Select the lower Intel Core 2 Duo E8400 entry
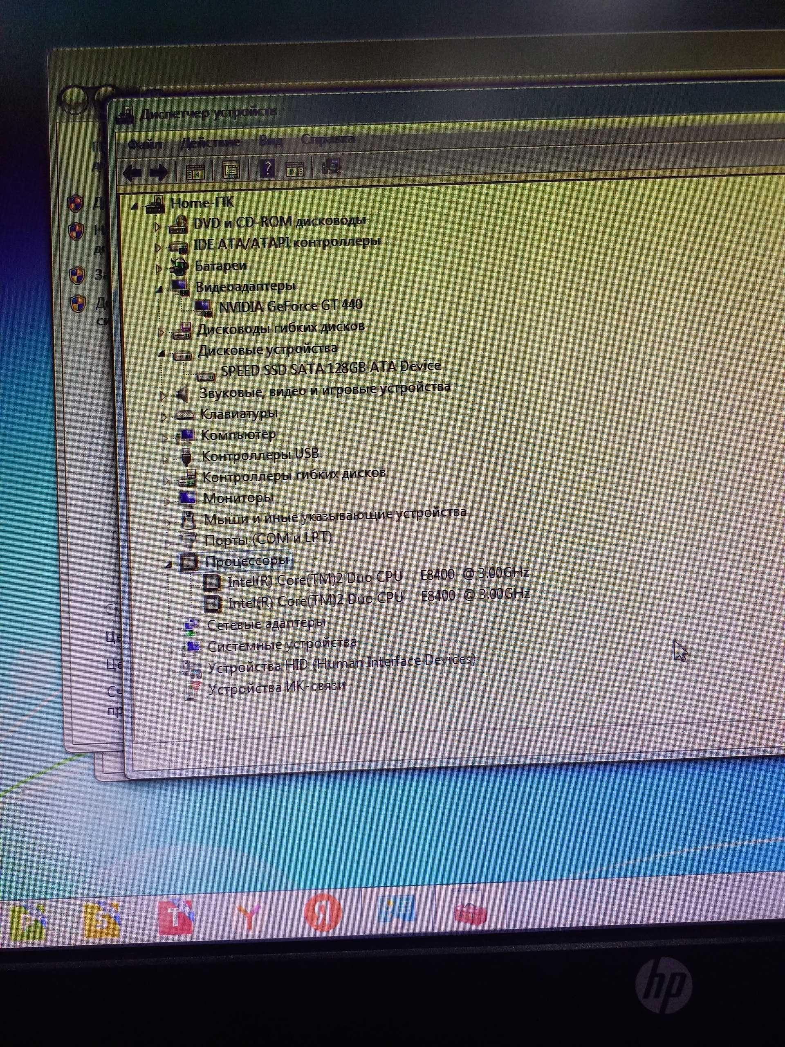This screenshot has width=785, height=1047. 379,599
